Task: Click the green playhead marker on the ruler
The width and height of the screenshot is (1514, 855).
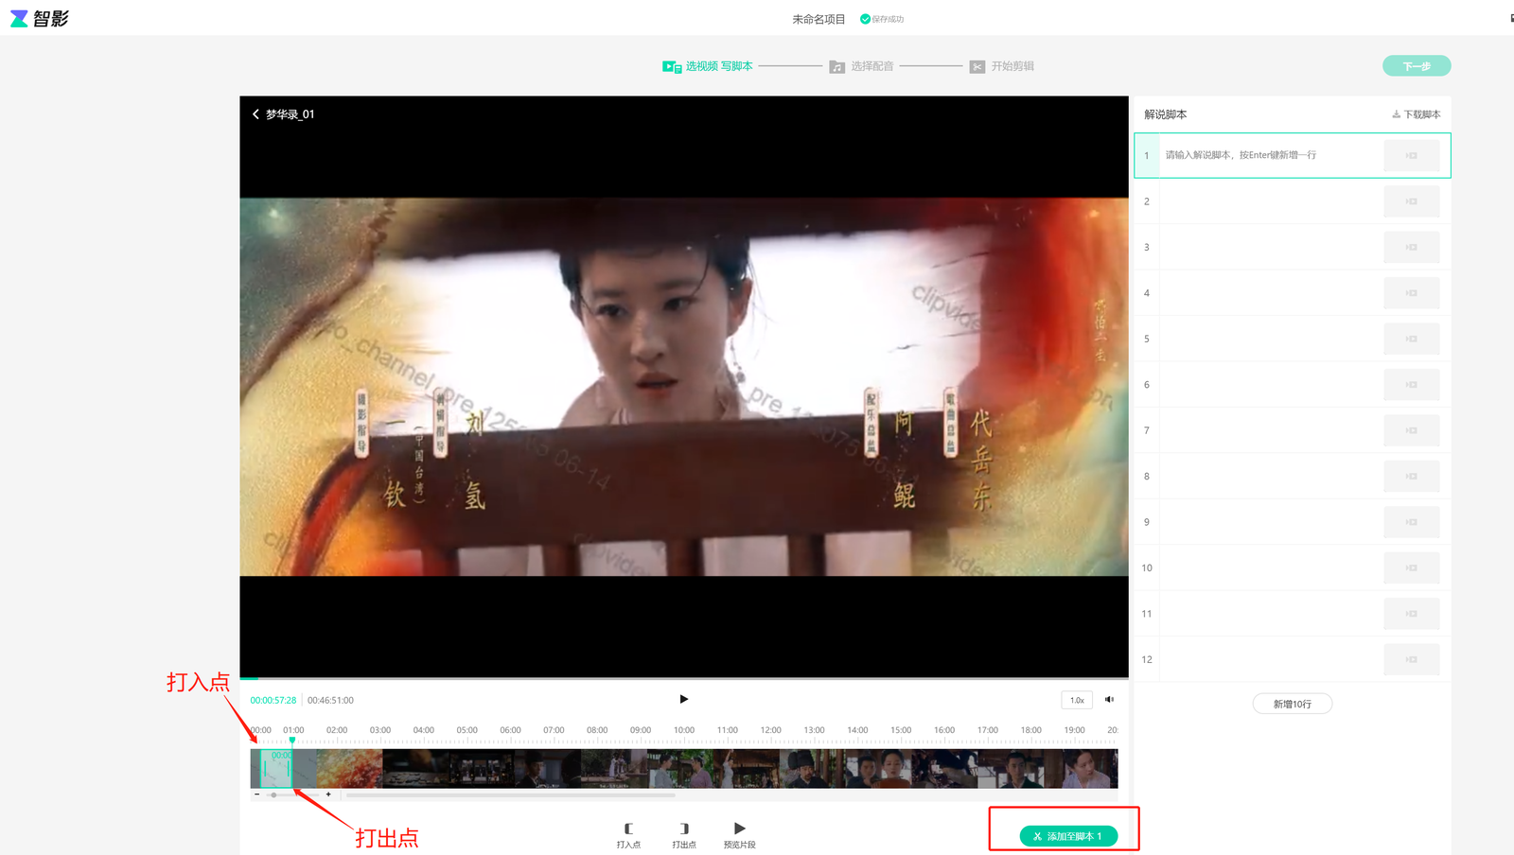Action: tap(292, 741)
